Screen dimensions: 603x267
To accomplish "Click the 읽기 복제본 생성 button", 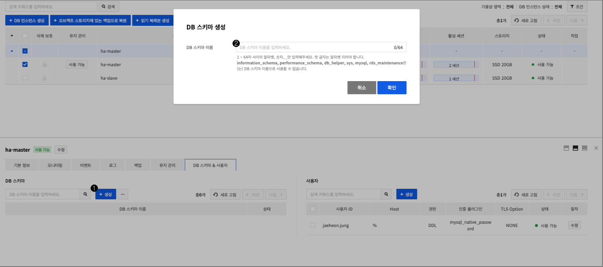I will coord(152,20).
